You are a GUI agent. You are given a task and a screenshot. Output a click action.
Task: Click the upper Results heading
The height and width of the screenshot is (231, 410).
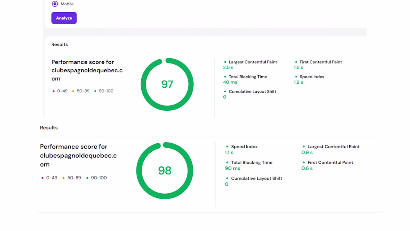pyautogui.click(x=60, y=44)
